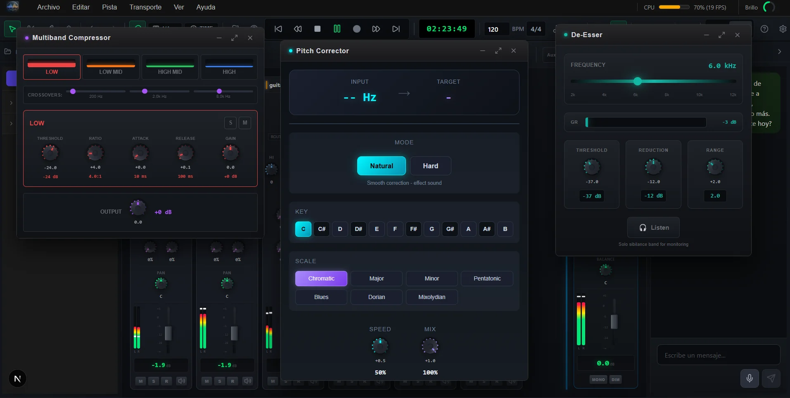The height and width of the screenshot is (398, 790).
Task: Switch to the HIGH MID band tab
Action: (x=170, y=67)
